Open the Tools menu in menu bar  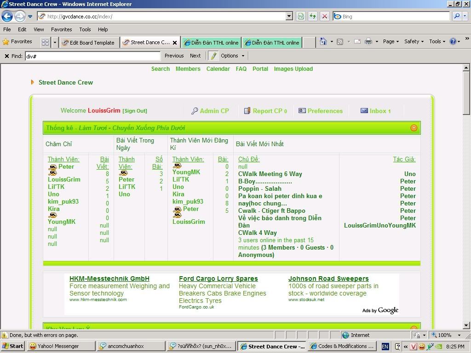pos(85,29)
